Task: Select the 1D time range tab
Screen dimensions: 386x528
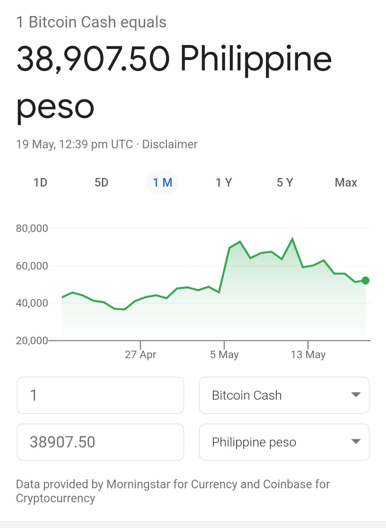Action: point(40,183)
